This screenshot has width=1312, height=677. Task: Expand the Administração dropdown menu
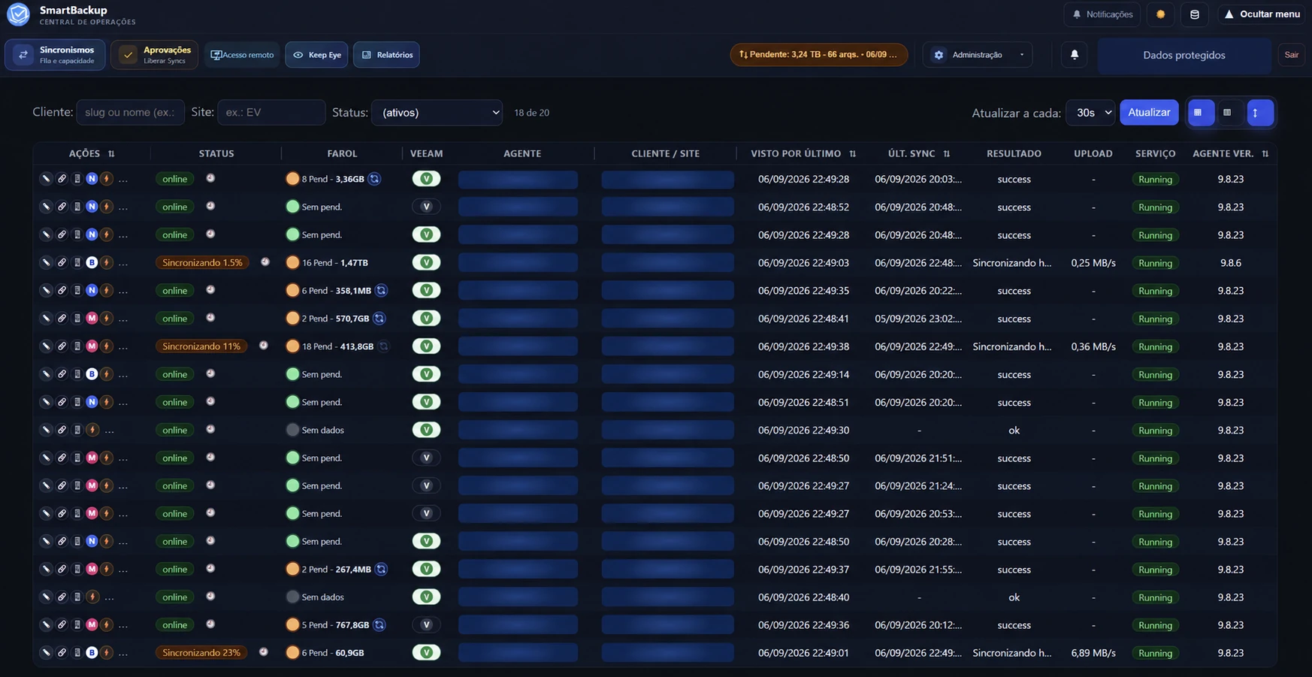978,54
